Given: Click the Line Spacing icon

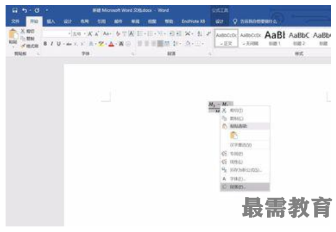Looking at the screenshot, I should pyautogui.click(x=175, y=44).
